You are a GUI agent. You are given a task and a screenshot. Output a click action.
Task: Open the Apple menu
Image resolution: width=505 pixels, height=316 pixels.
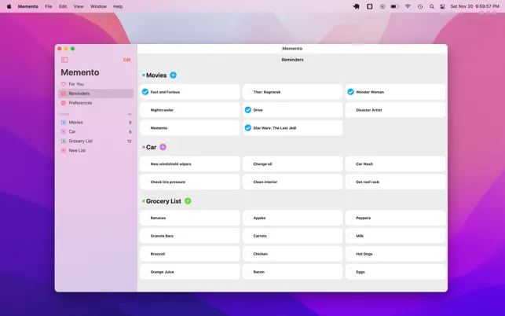click(9, 6)
